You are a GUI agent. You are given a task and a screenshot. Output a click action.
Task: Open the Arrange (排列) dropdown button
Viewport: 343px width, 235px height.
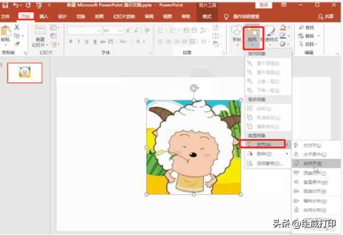coord(252,37)
